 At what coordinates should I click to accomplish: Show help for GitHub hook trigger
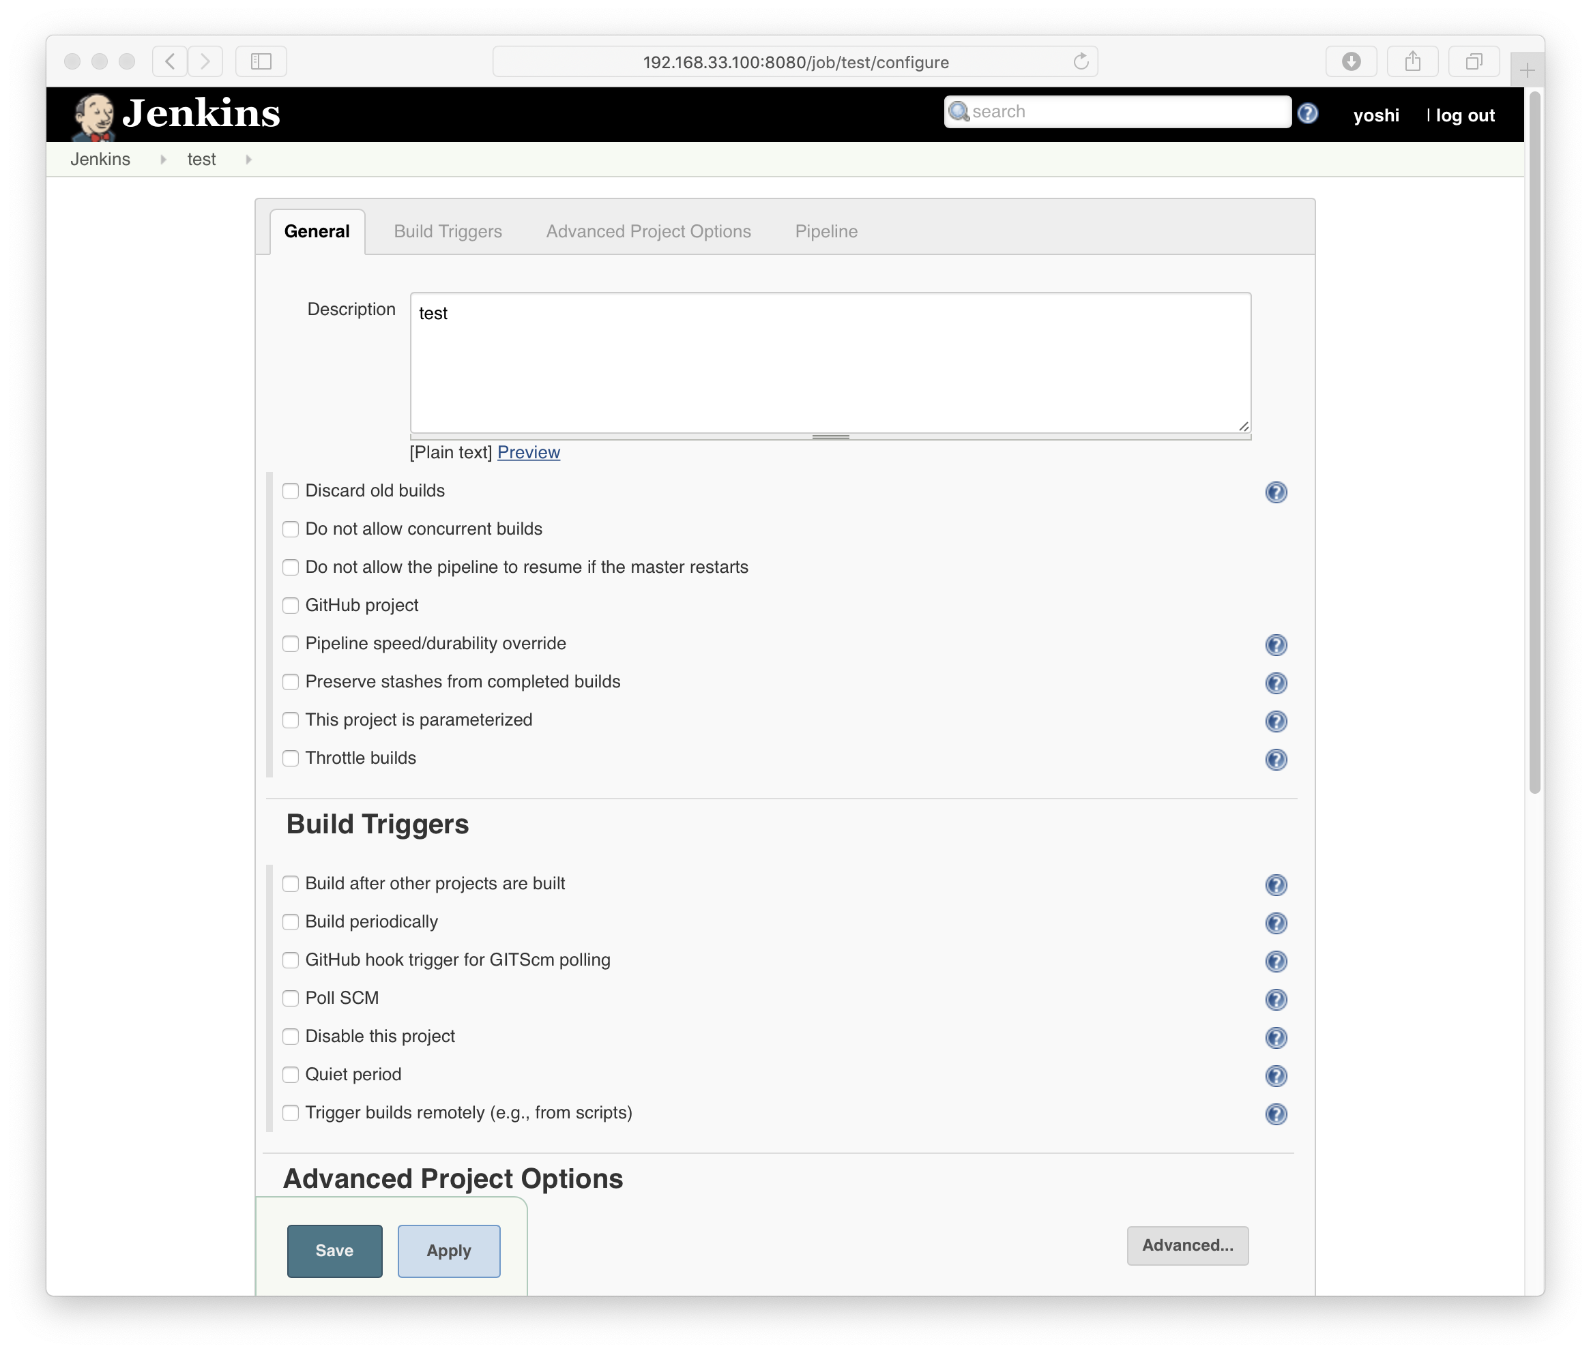pos(1276,961)
